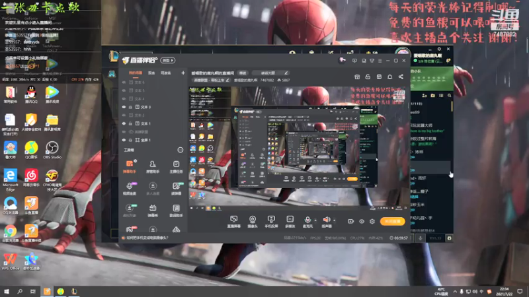Screen dimensions: 529x297
Task: Switch to the 我的场景 tab
Action: [136, 73]
